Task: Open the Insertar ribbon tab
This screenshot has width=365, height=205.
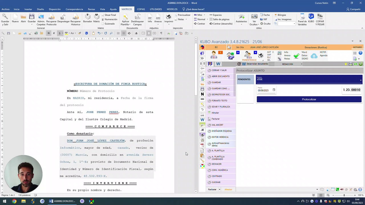Action: click(28, 9)
